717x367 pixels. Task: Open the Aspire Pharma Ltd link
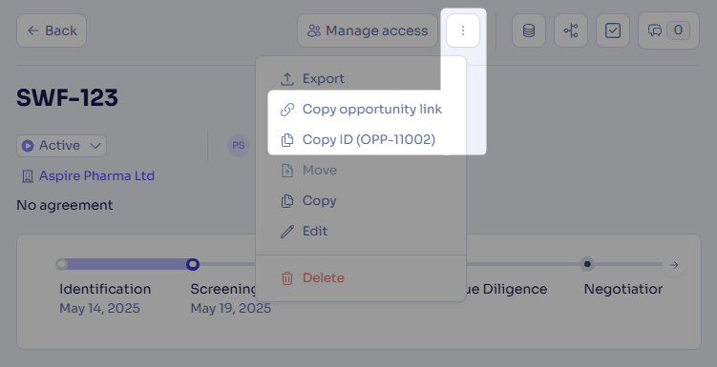97,175
